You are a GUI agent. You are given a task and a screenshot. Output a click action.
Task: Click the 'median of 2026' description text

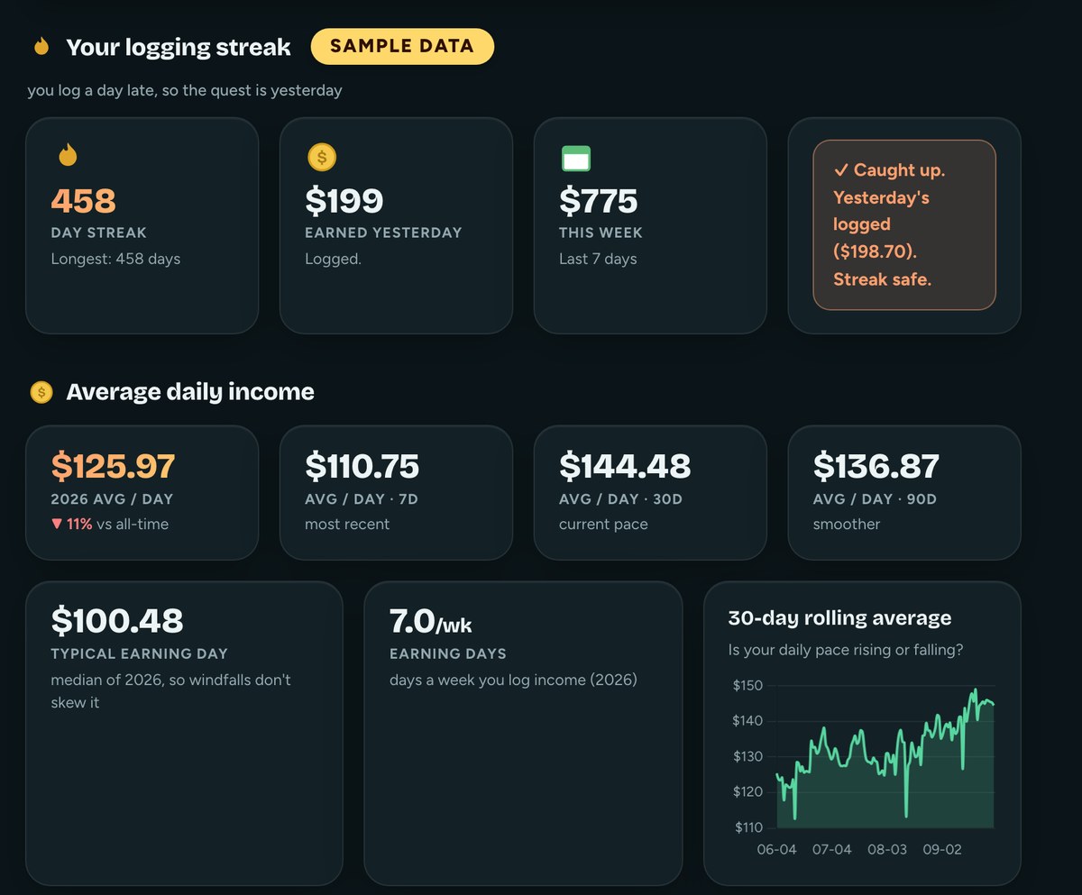[x=170, y=690]
